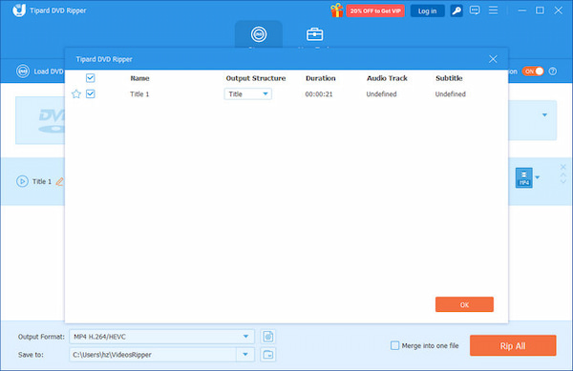Click the DVD disc thumbnail in main window
Image resolution: width=573 pixels, height=371 pixels.
40,120
